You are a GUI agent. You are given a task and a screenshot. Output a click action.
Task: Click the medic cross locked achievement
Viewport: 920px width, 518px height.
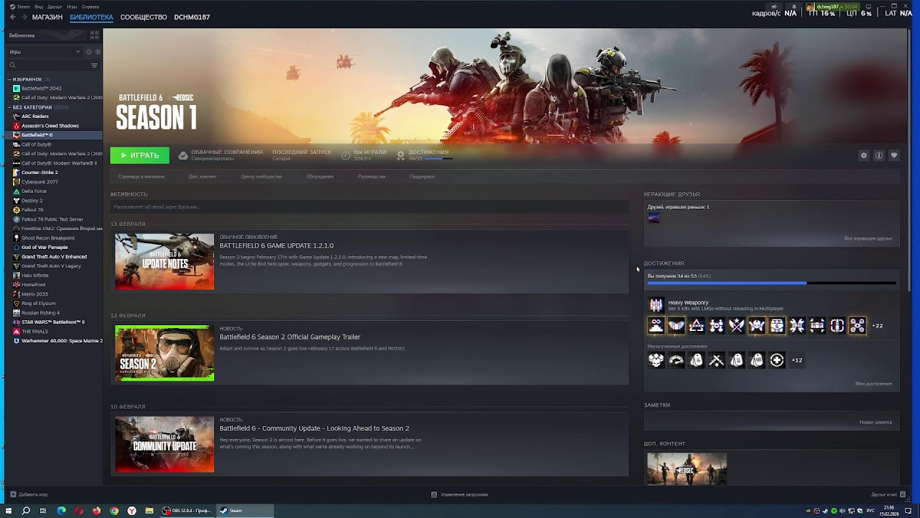(777, 360)
